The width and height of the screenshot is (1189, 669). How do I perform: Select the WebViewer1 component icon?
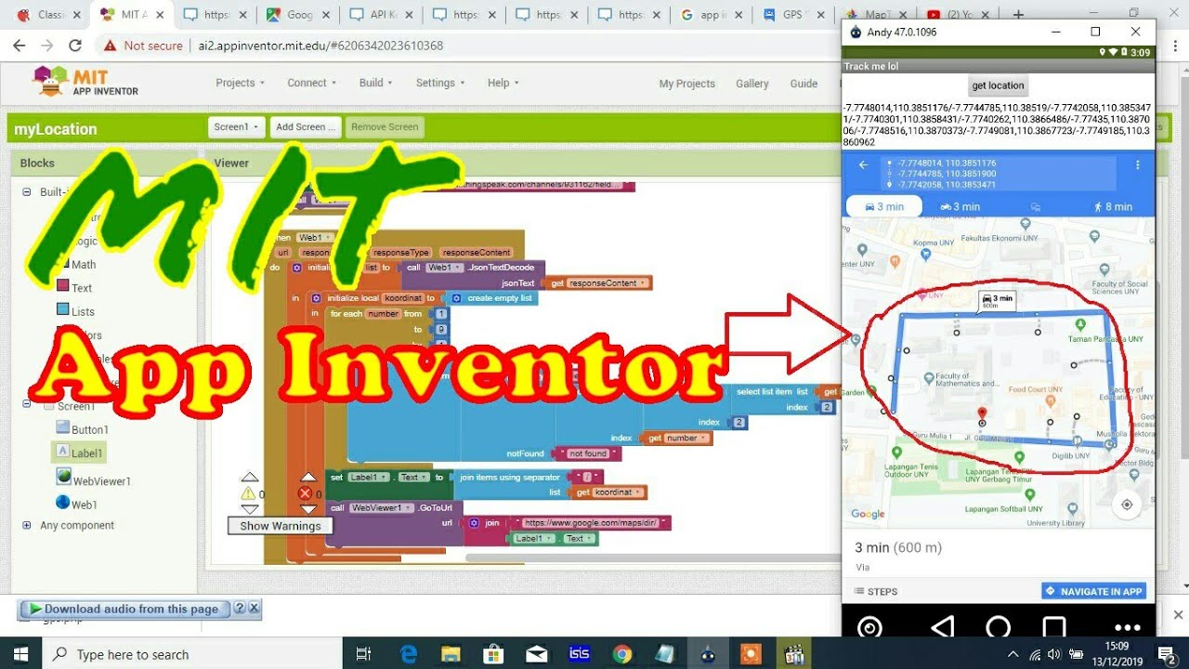63,476
